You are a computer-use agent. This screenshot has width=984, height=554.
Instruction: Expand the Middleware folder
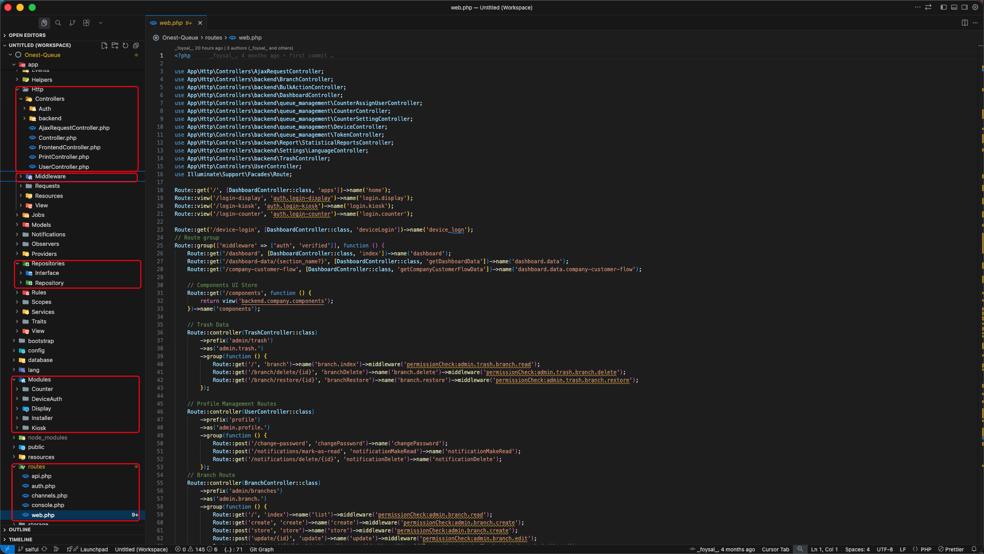tap(50, 177)
